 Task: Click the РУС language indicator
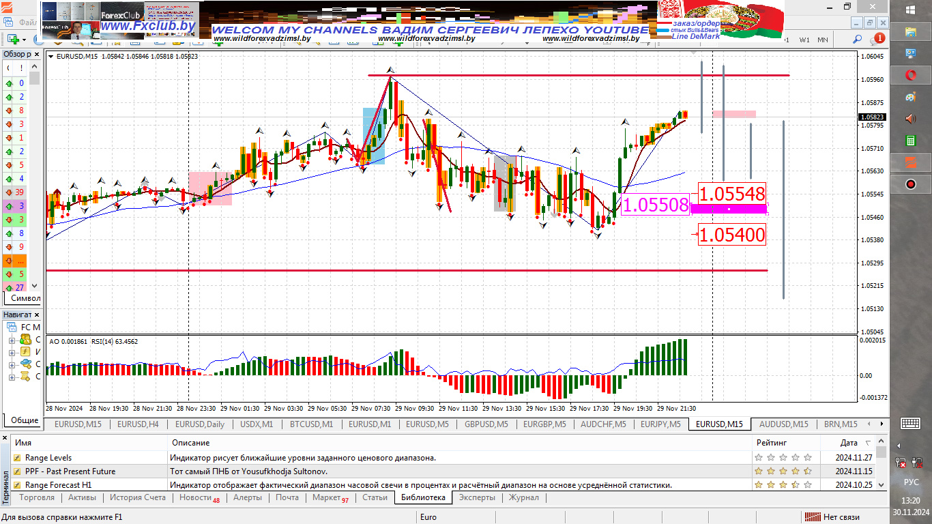click(911, 482)
